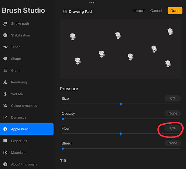Select the Grain checkerboard icon
The image size is (186, 169).
click(x=5, y=70)
